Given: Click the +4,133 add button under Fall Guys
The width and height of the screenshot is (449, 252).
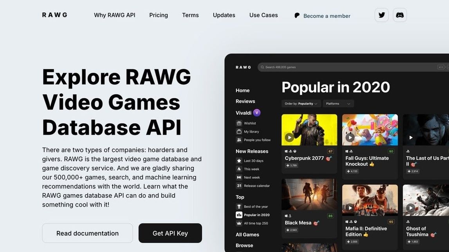Looking at the screenshot, I should (352, 171).
